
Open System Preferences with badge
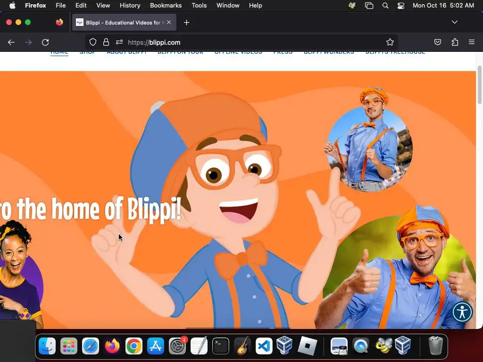(177, 346)
